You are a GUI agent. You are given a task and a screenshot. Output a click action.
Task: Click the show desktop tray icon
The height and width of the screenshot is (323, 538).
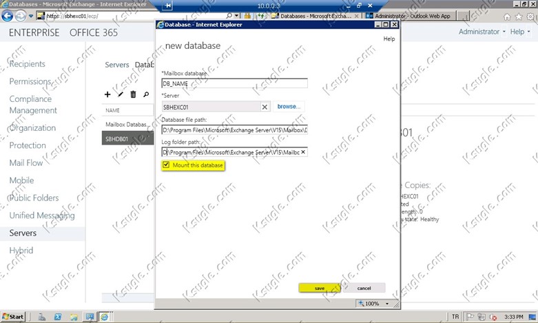pos(532,317)
